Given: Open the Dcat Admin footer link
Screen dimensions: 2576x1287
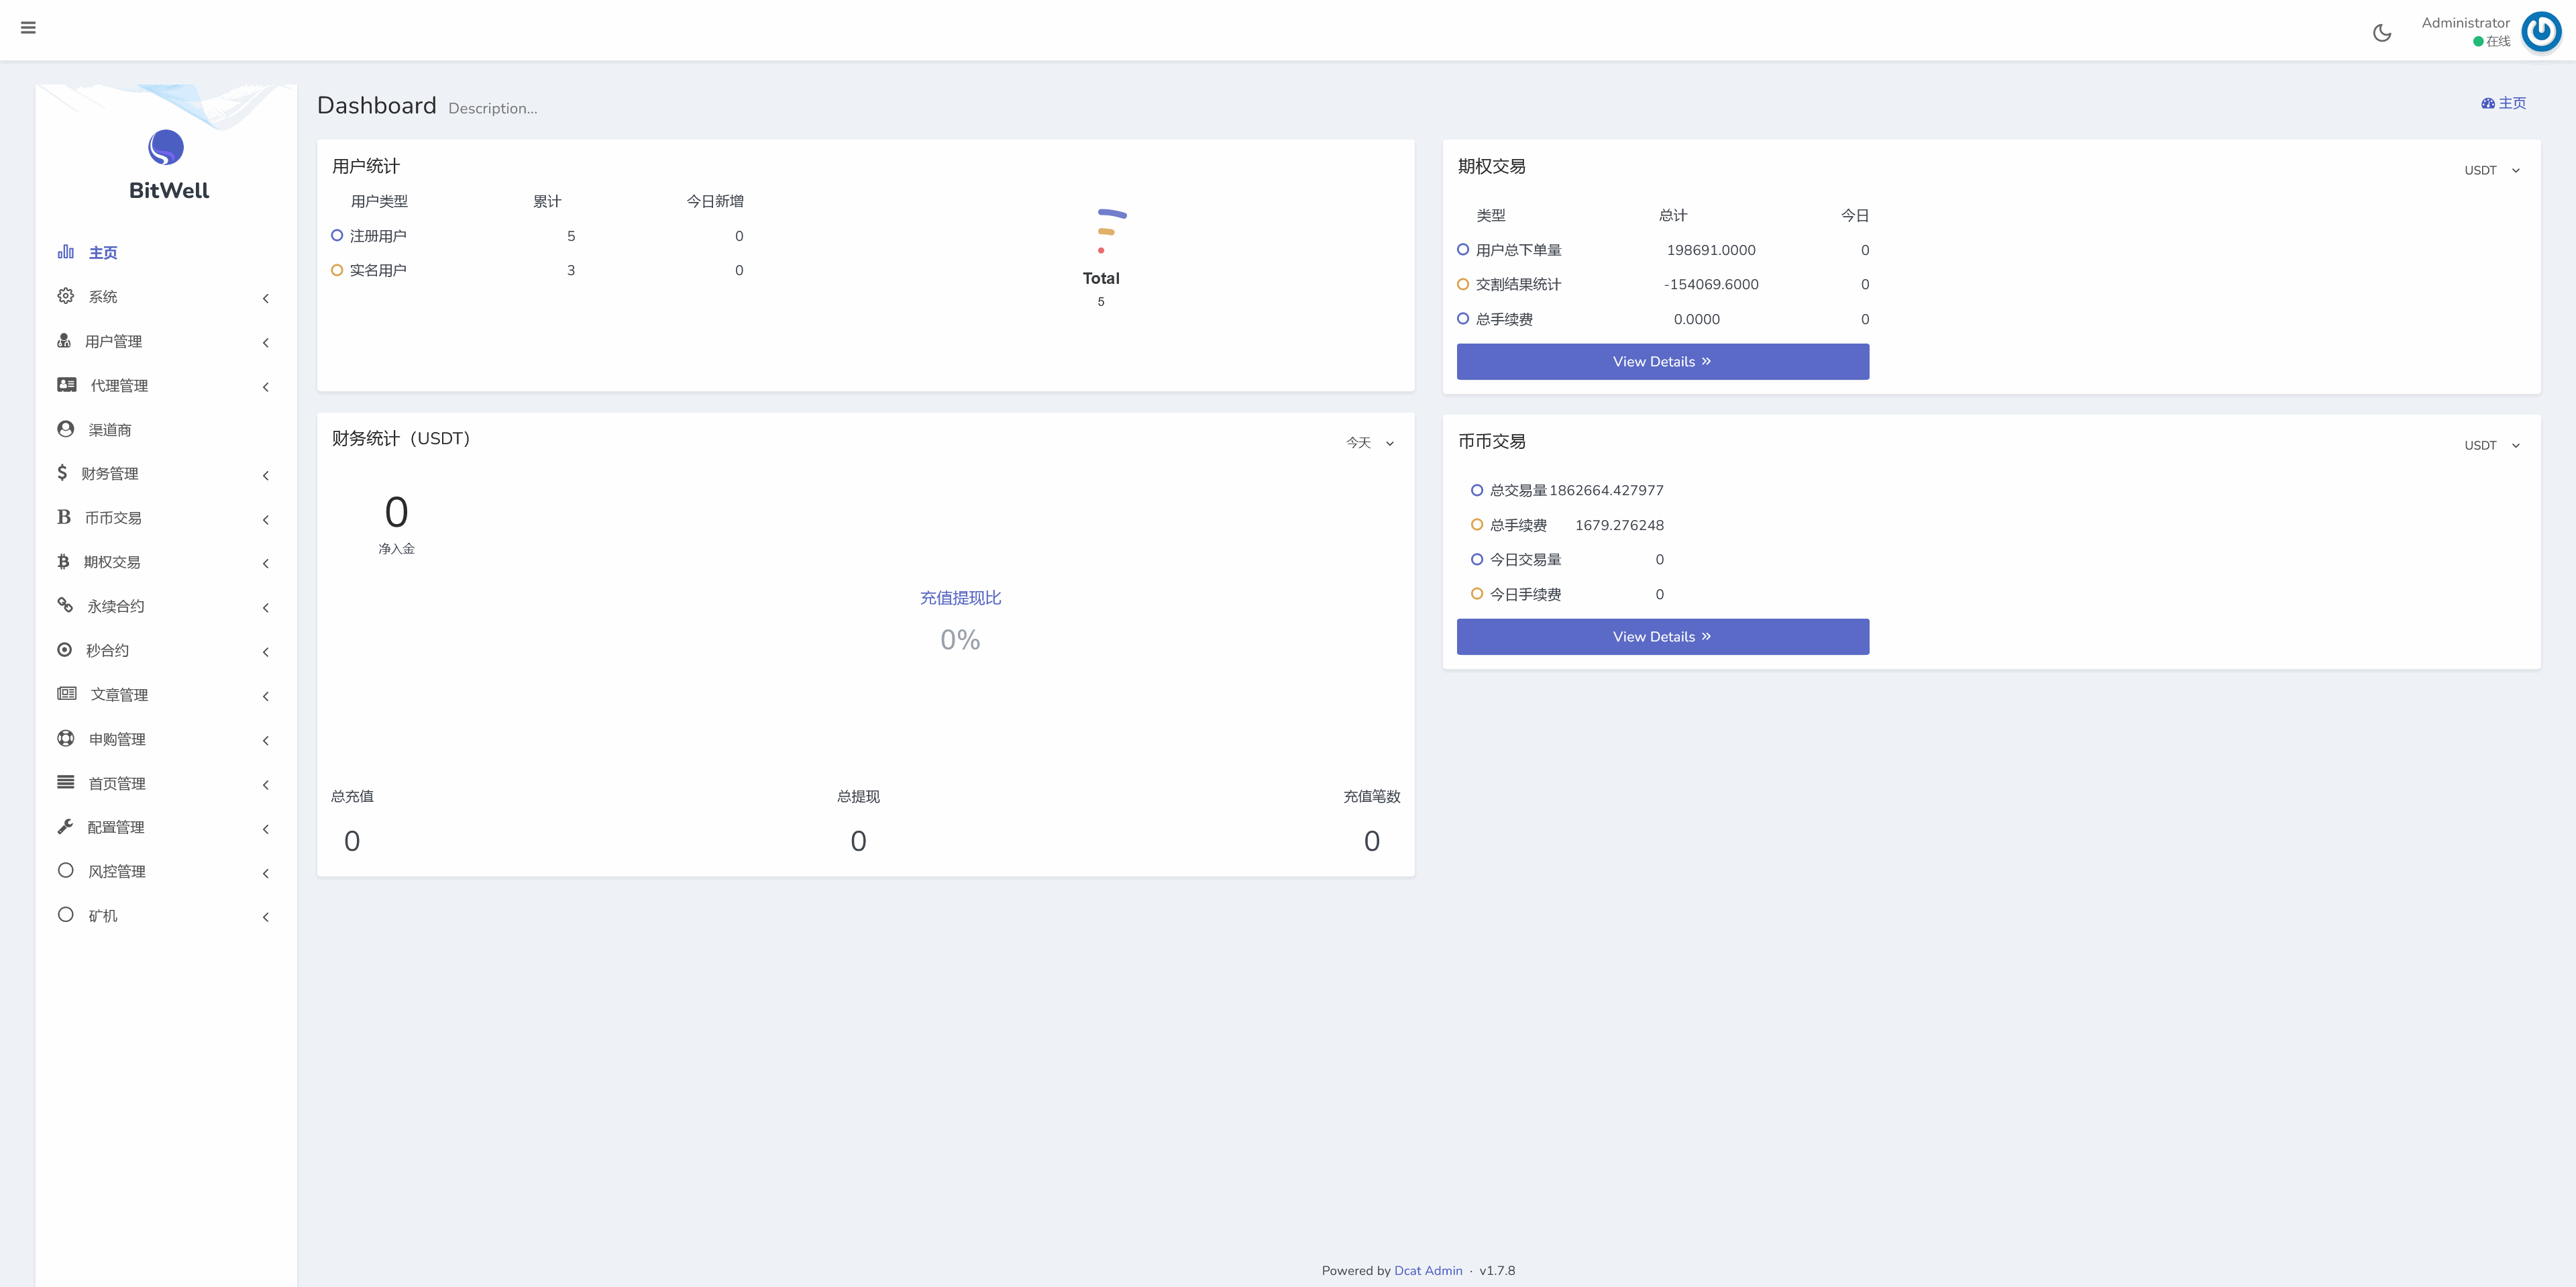Looking at the screenshot, I should coord(1428,1270).
